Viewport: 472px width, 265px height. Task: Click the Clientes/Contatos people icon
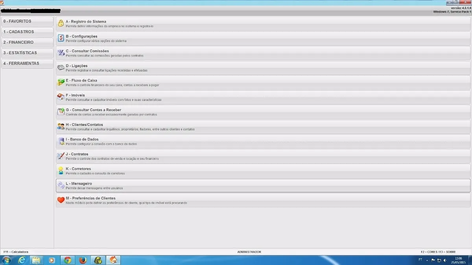(x=61, y=126)
